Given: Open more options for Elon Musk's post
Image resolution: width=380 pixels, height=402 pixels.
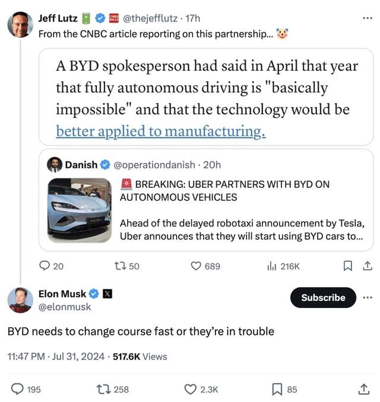Looking at the screenshot, I should (x=368, y=297).
